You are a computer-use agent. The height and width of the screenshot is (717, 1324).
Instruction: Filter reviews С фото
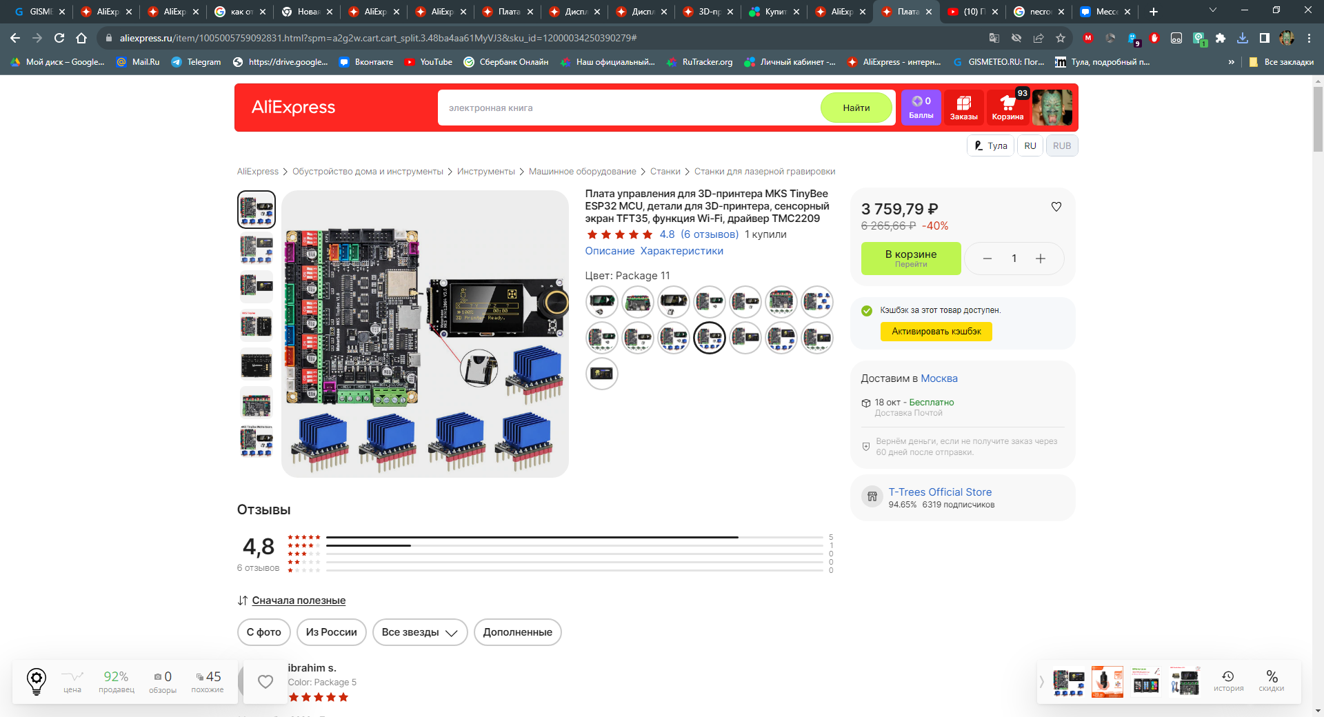pos(264,632)
